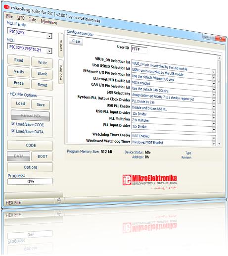The image size is (228, 256).
Task: Click the icon beside the HEX File bar
Action: tap(59, 200)
